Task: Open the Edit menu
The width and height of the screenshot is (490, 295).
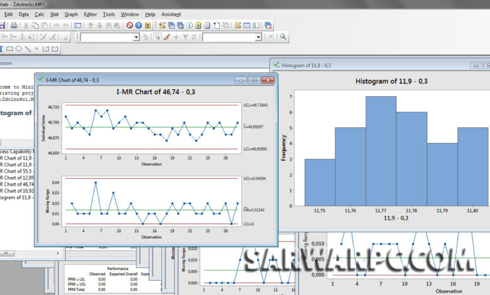Action: (x=8, y=14)
